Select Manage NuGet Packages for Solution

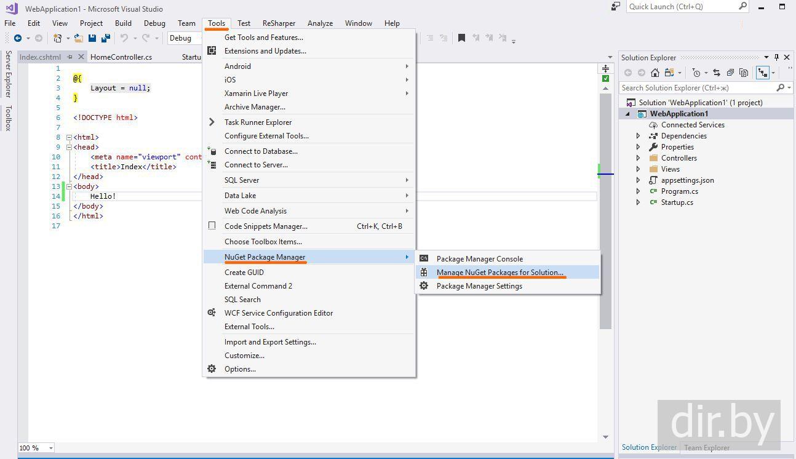[x=499, y=272]
